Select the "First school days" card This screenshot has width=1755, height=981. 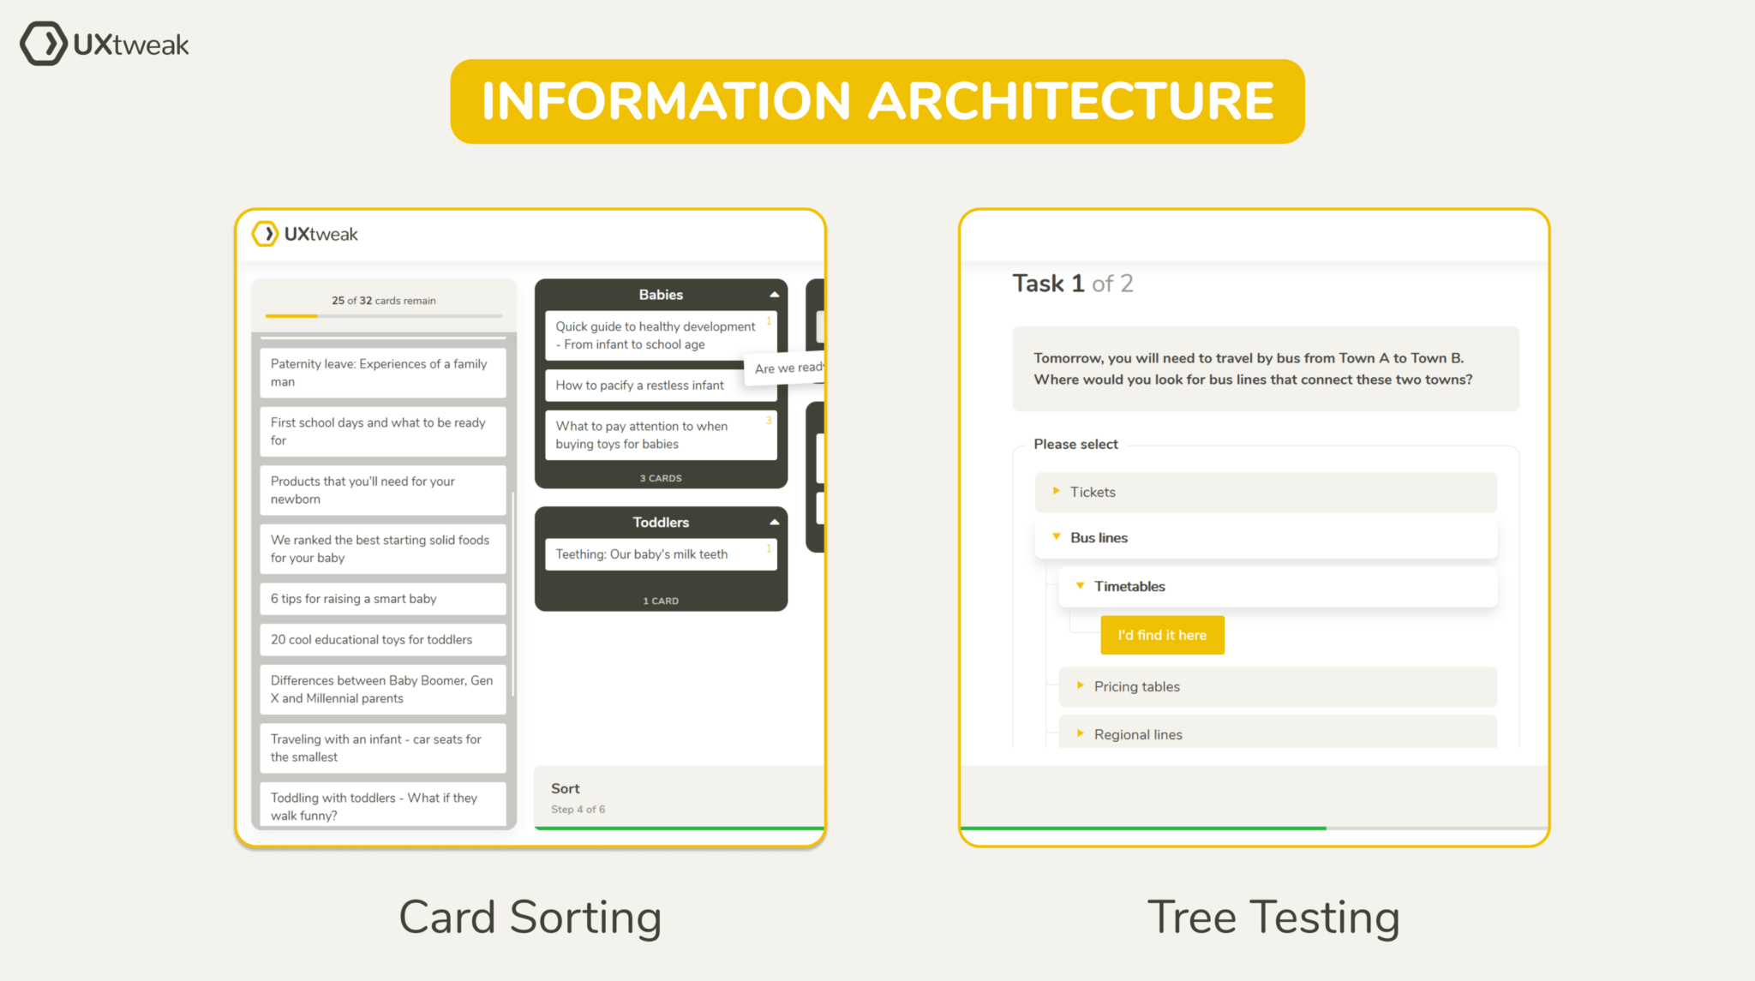pyautogui.click(x=383, y=431)
